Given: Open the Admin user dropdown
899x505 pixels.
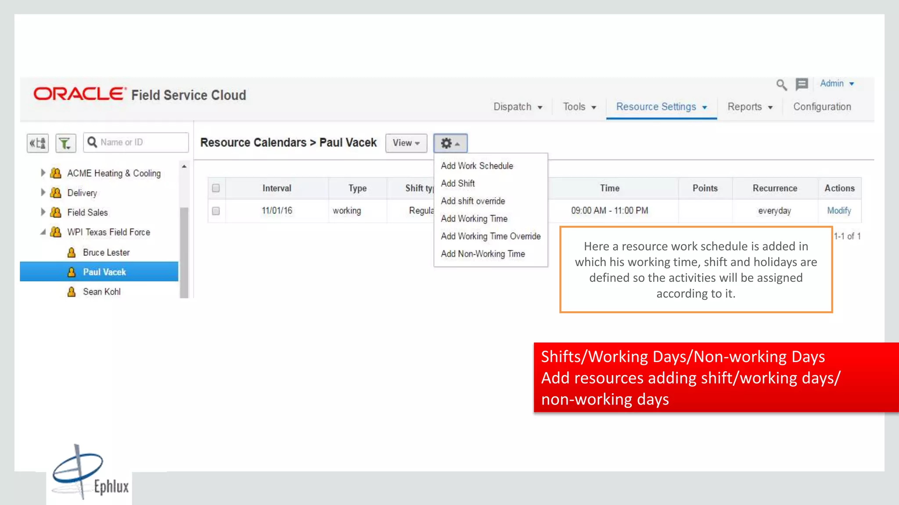Looking at the screenshot, I should 837,83.
